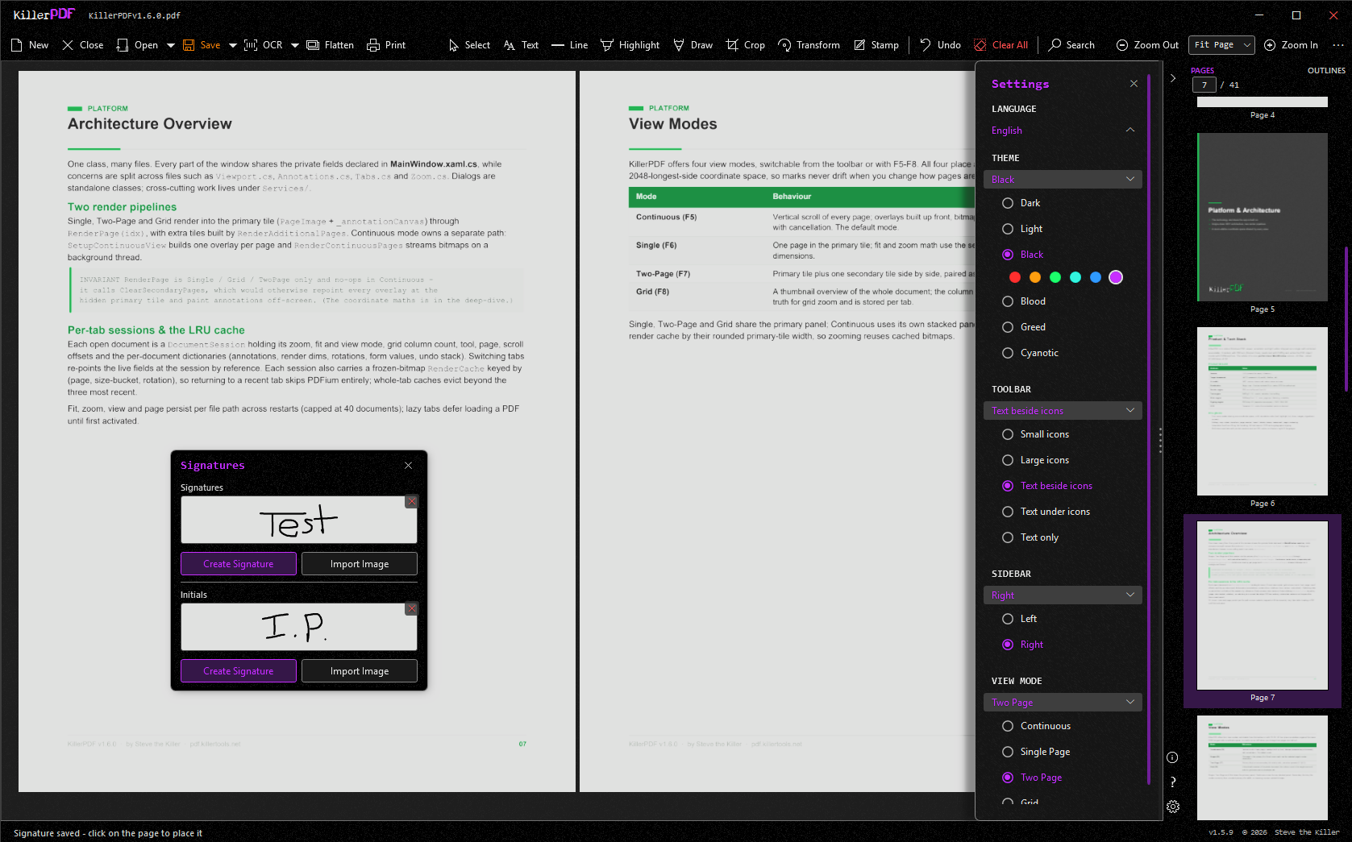Open the Fit Page zoom dropdown
The image size is (1352, 842).
pyautogui.click(x=1222, y=45)
